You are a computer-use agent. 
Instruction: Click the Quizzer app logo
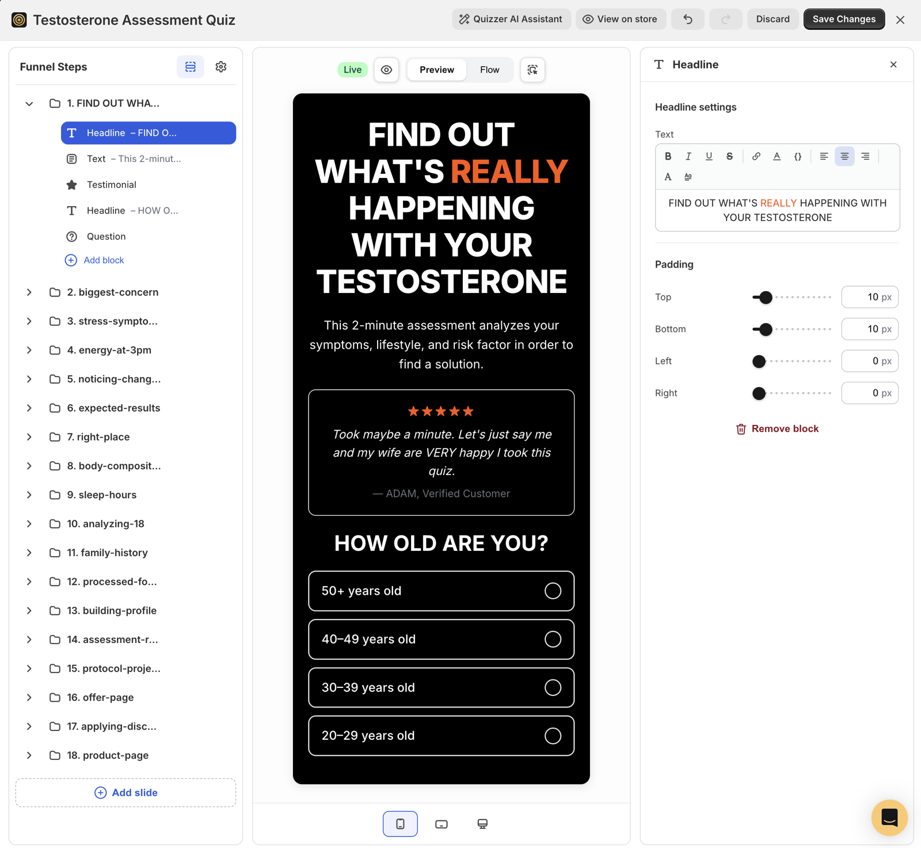(x=19, y=20)
